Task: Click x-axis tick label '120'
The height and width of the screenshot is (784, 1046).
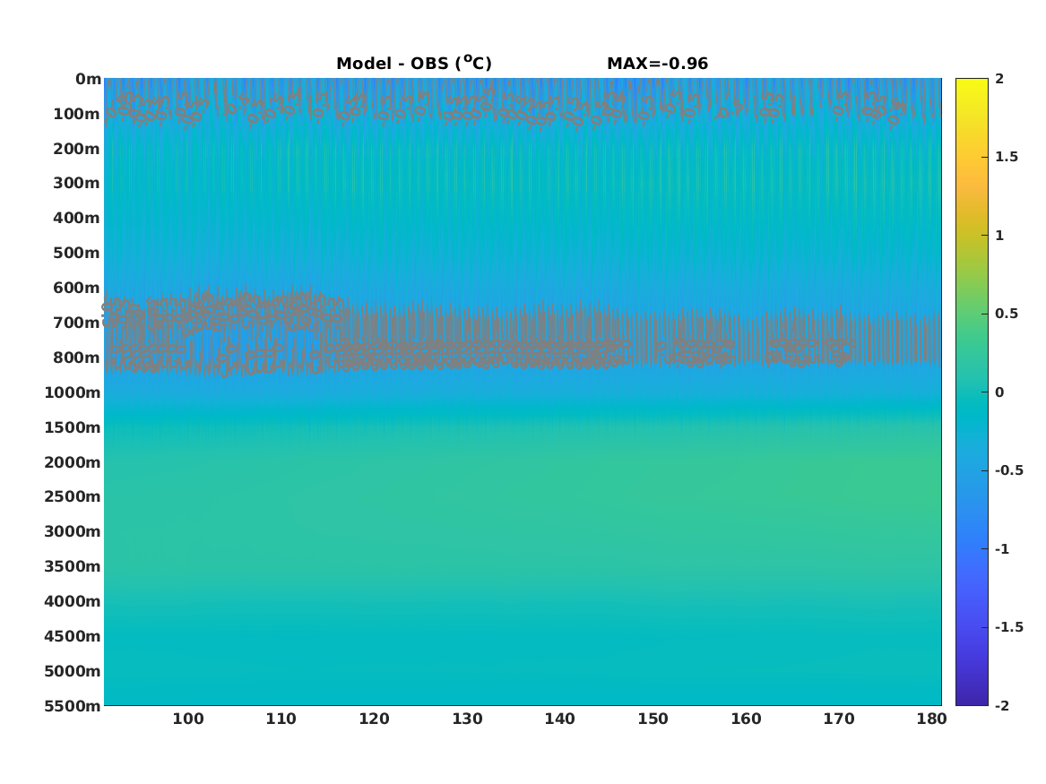Action: pos(375,719)
